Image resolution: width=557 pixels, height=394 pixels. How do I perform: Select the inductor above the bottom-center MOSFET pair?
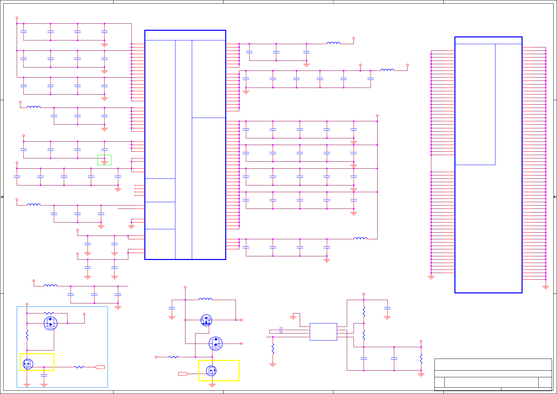click(x=205, y=299)
